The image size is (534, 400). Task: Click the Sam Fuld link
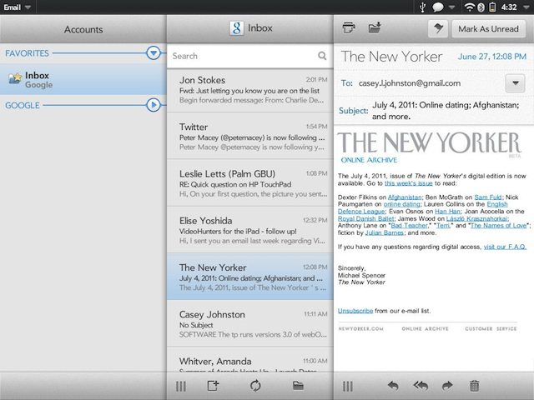coord(487,197)
